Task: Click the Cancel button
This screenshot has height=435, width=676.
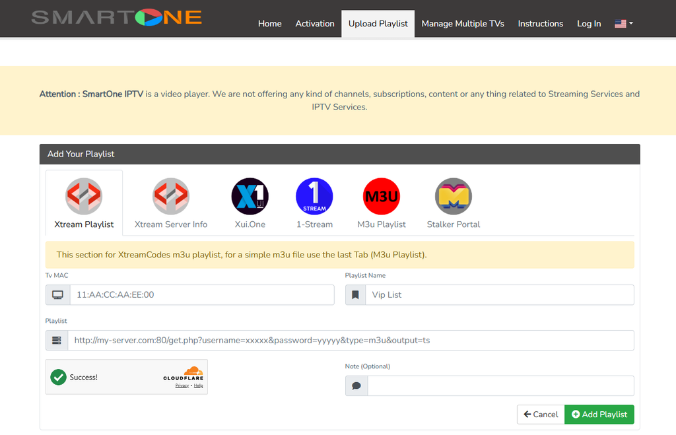Action: pos(541,415)
